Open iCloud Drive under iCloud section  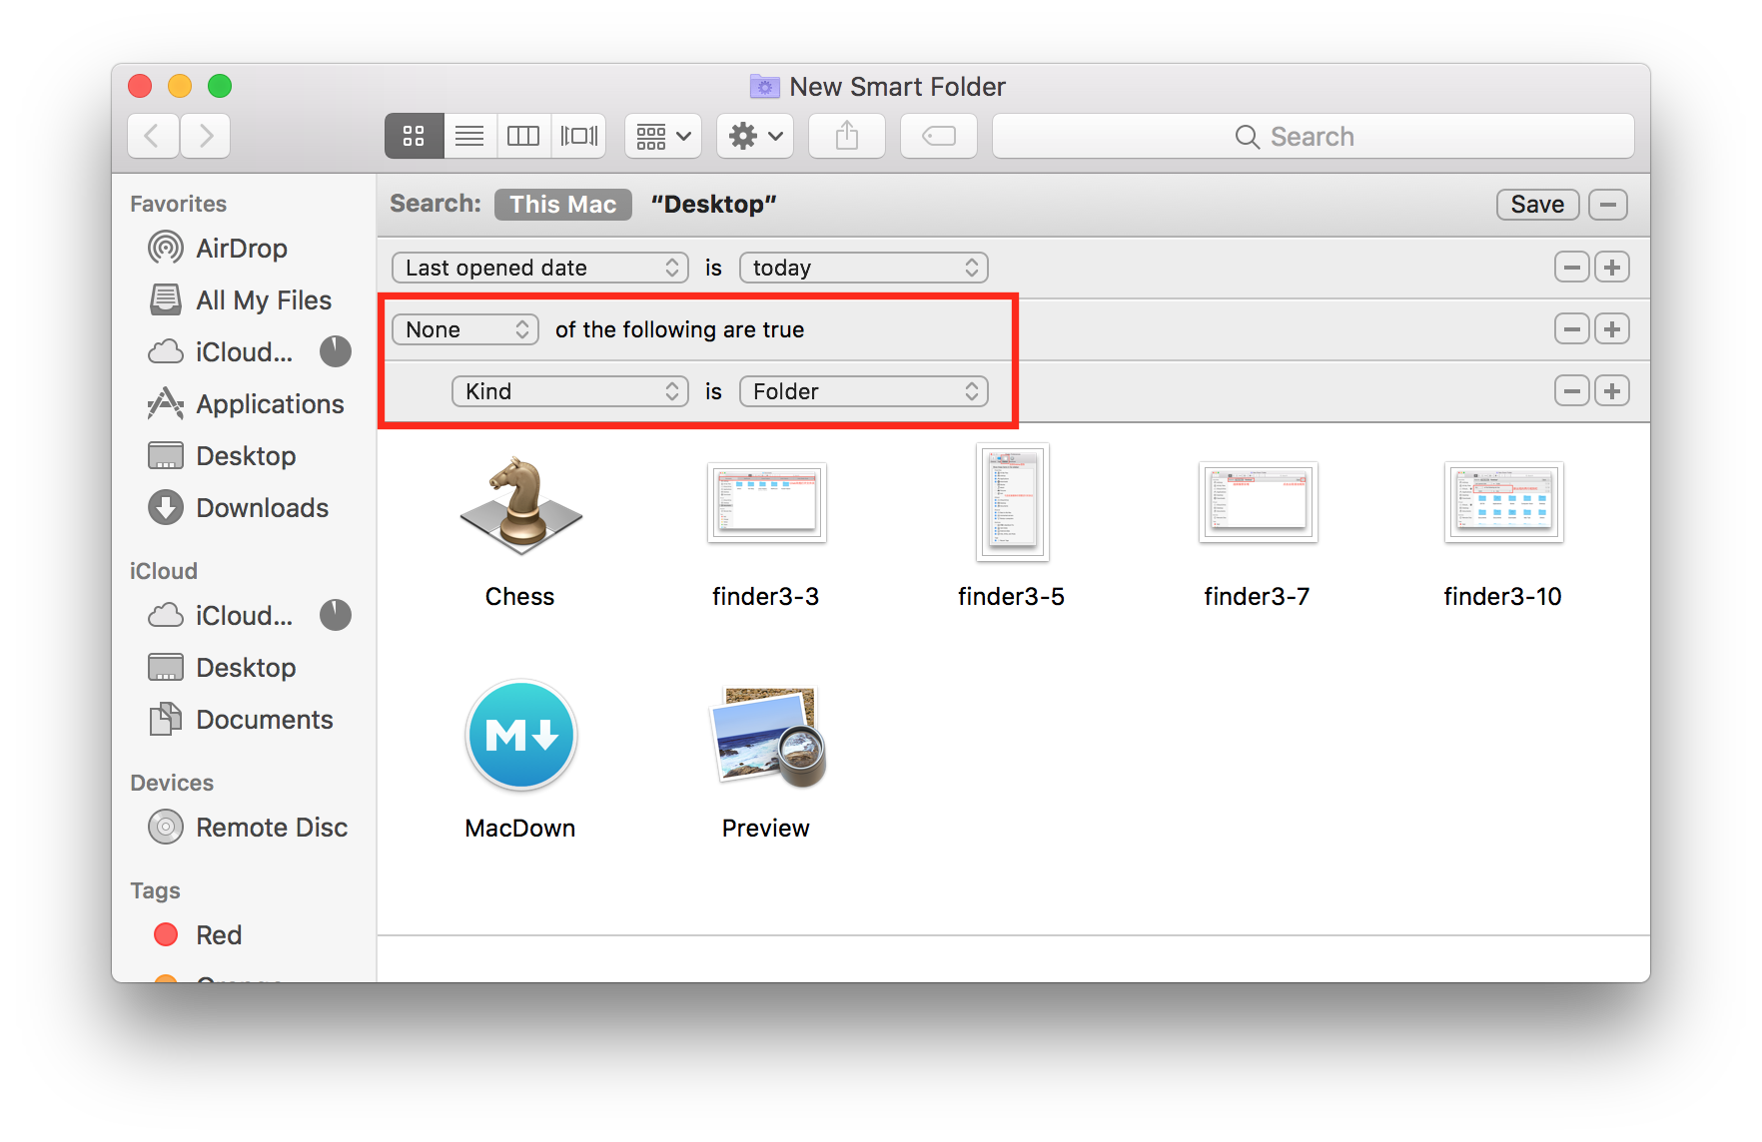[244, 616]
